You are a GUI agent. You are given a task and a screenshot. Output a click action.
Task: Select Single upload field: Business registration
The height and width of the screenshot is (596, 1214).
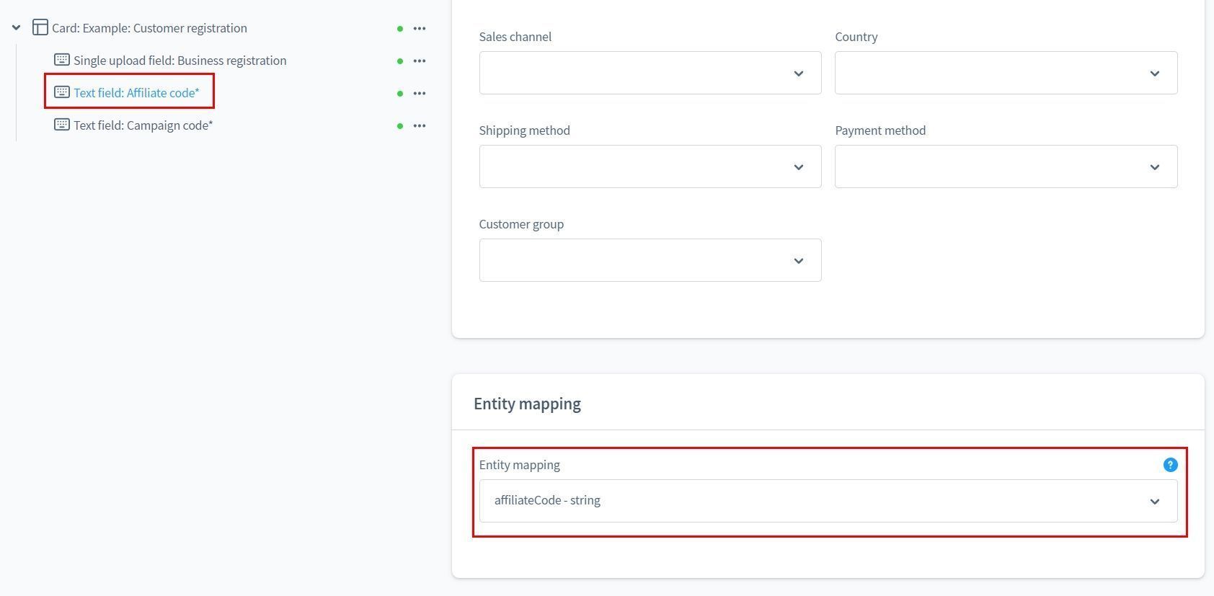coord(180,61)
